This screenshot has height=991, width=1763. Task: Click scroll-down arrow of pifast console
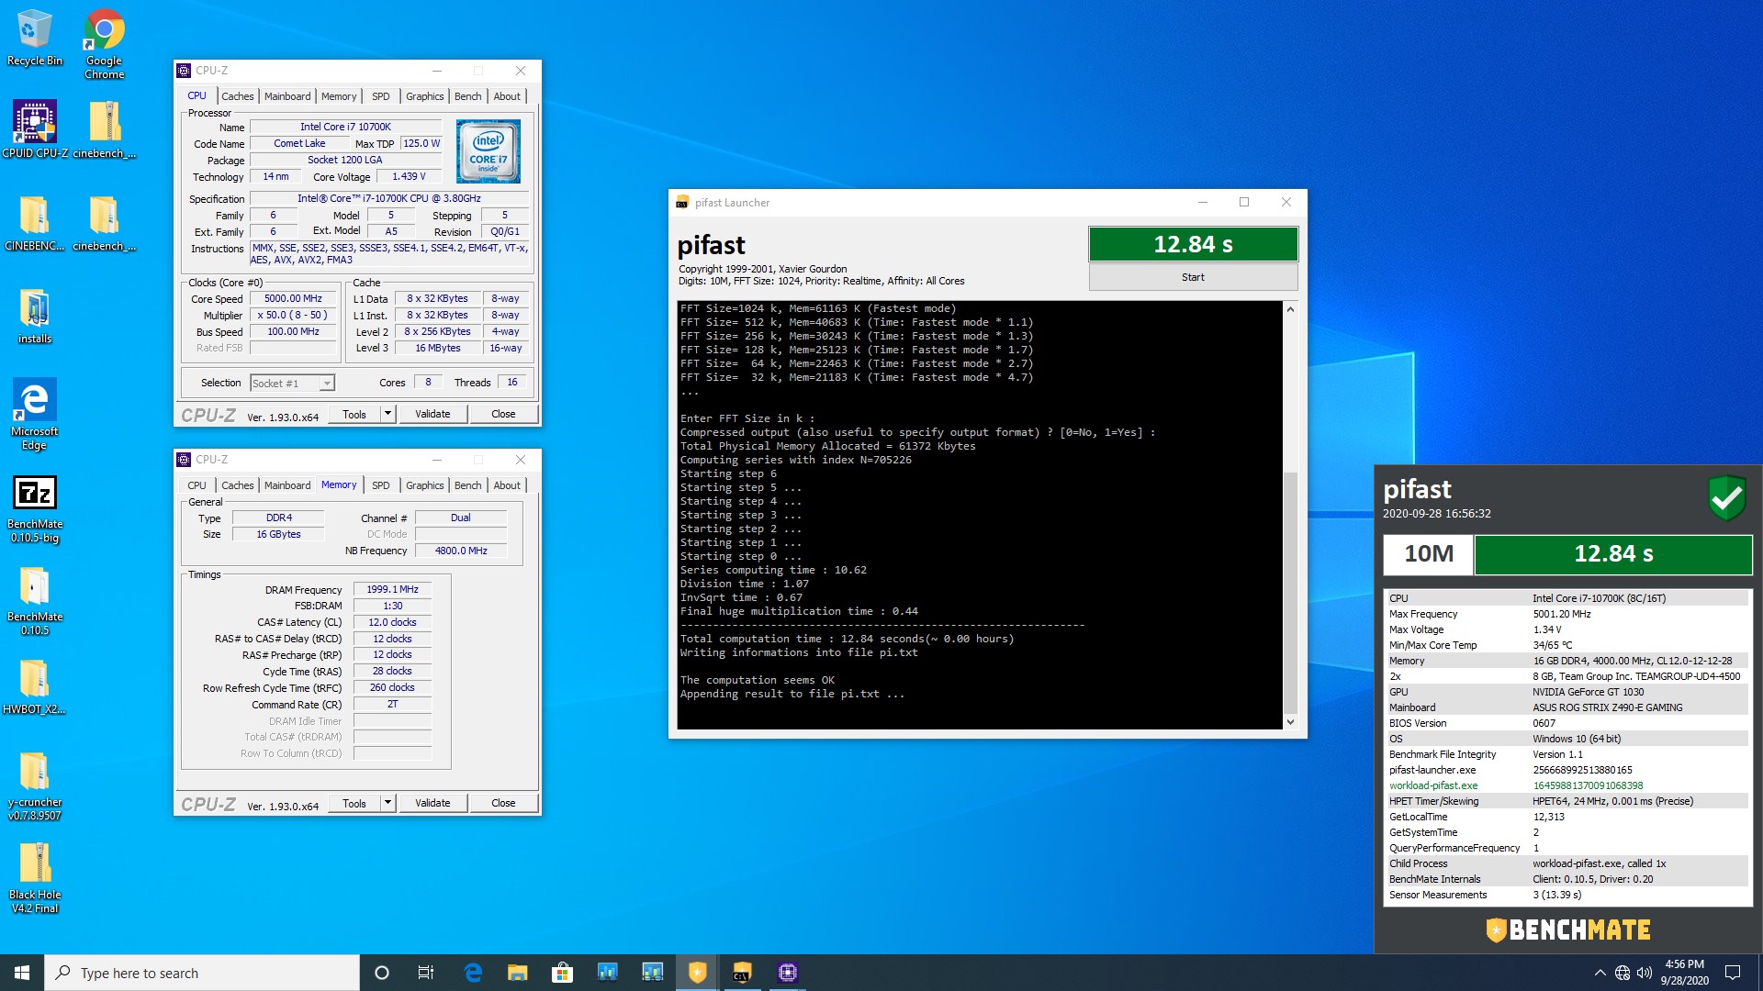point(1290,722)
